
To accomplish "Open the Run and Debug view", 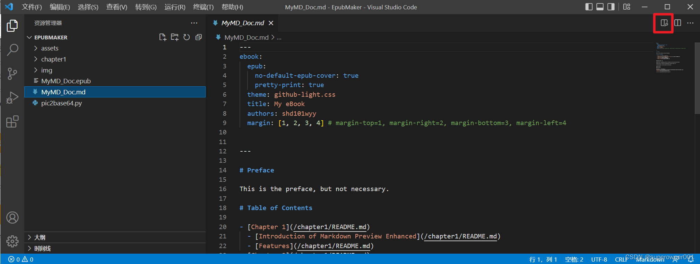I will point(12,98).
